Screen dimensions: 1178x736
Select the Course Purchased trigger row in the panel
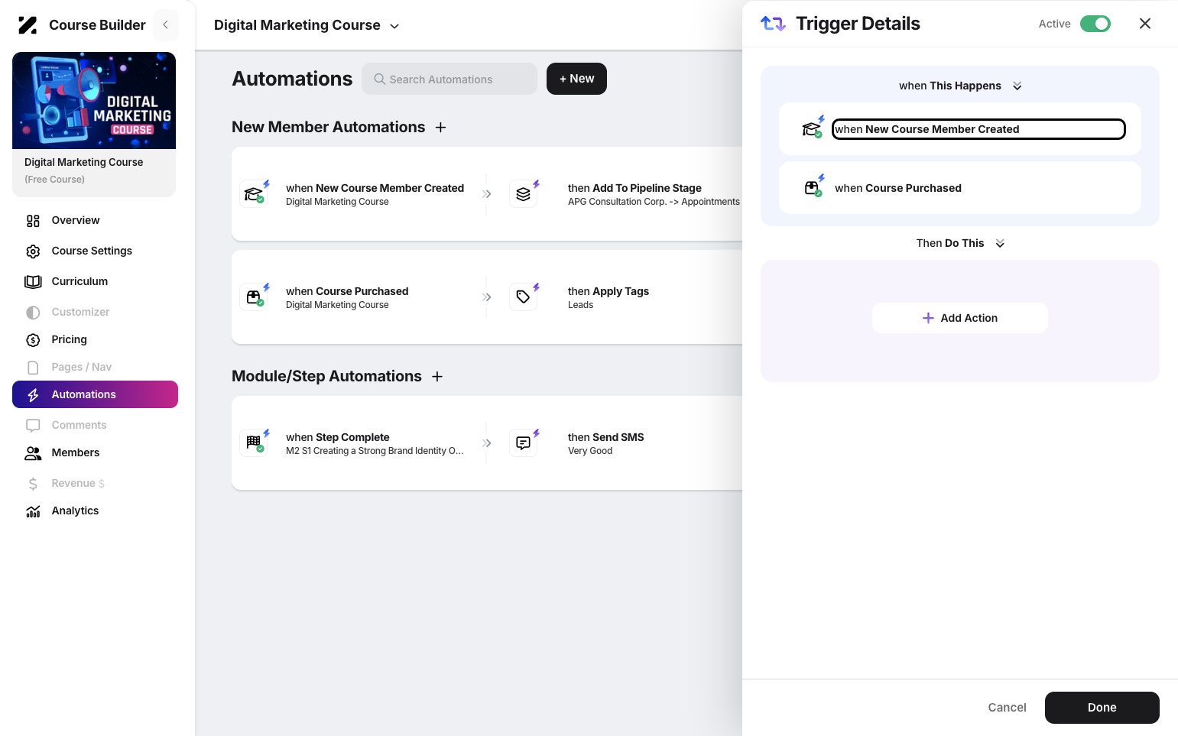tap(960, 188)
